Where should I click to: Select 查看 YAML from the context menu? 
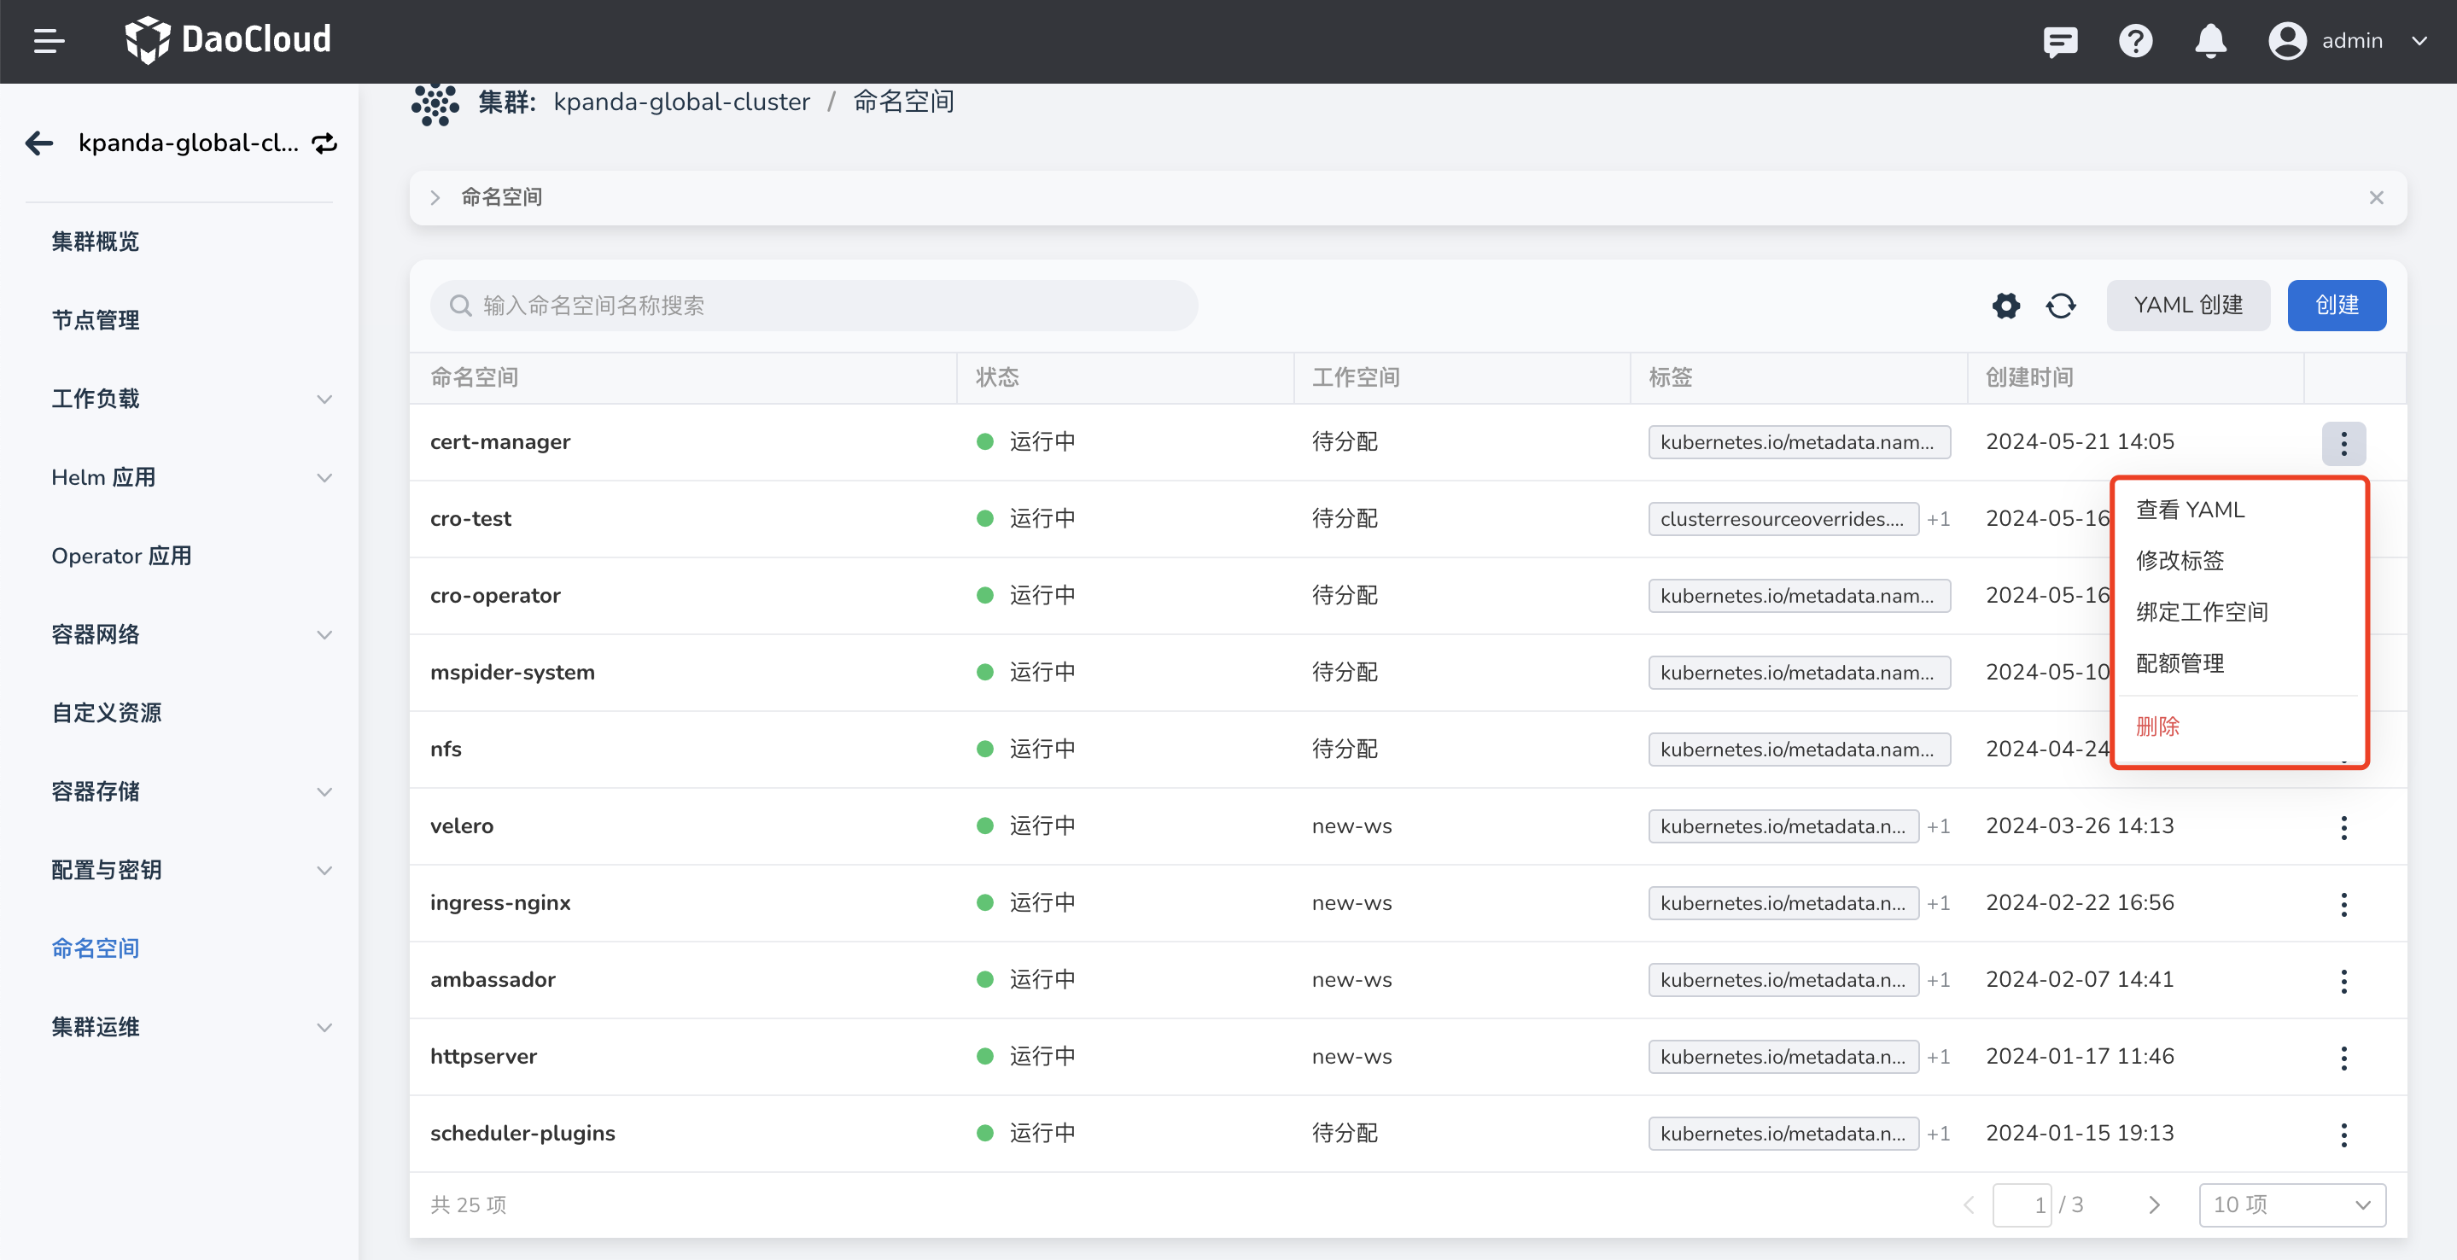2190,510
